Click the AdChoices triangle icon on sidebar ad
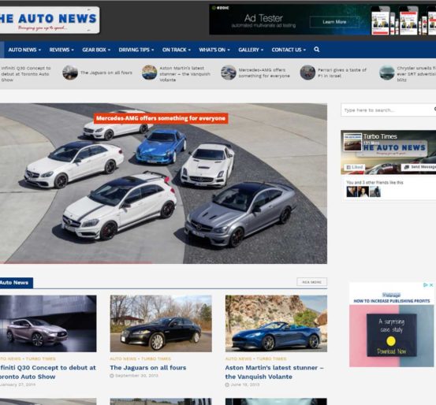The height and width of the screenshot is (405, 436). [x=426, y=285]
